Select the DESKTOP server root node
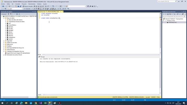This screenshot has height=105, width=187. coord(21,16)
